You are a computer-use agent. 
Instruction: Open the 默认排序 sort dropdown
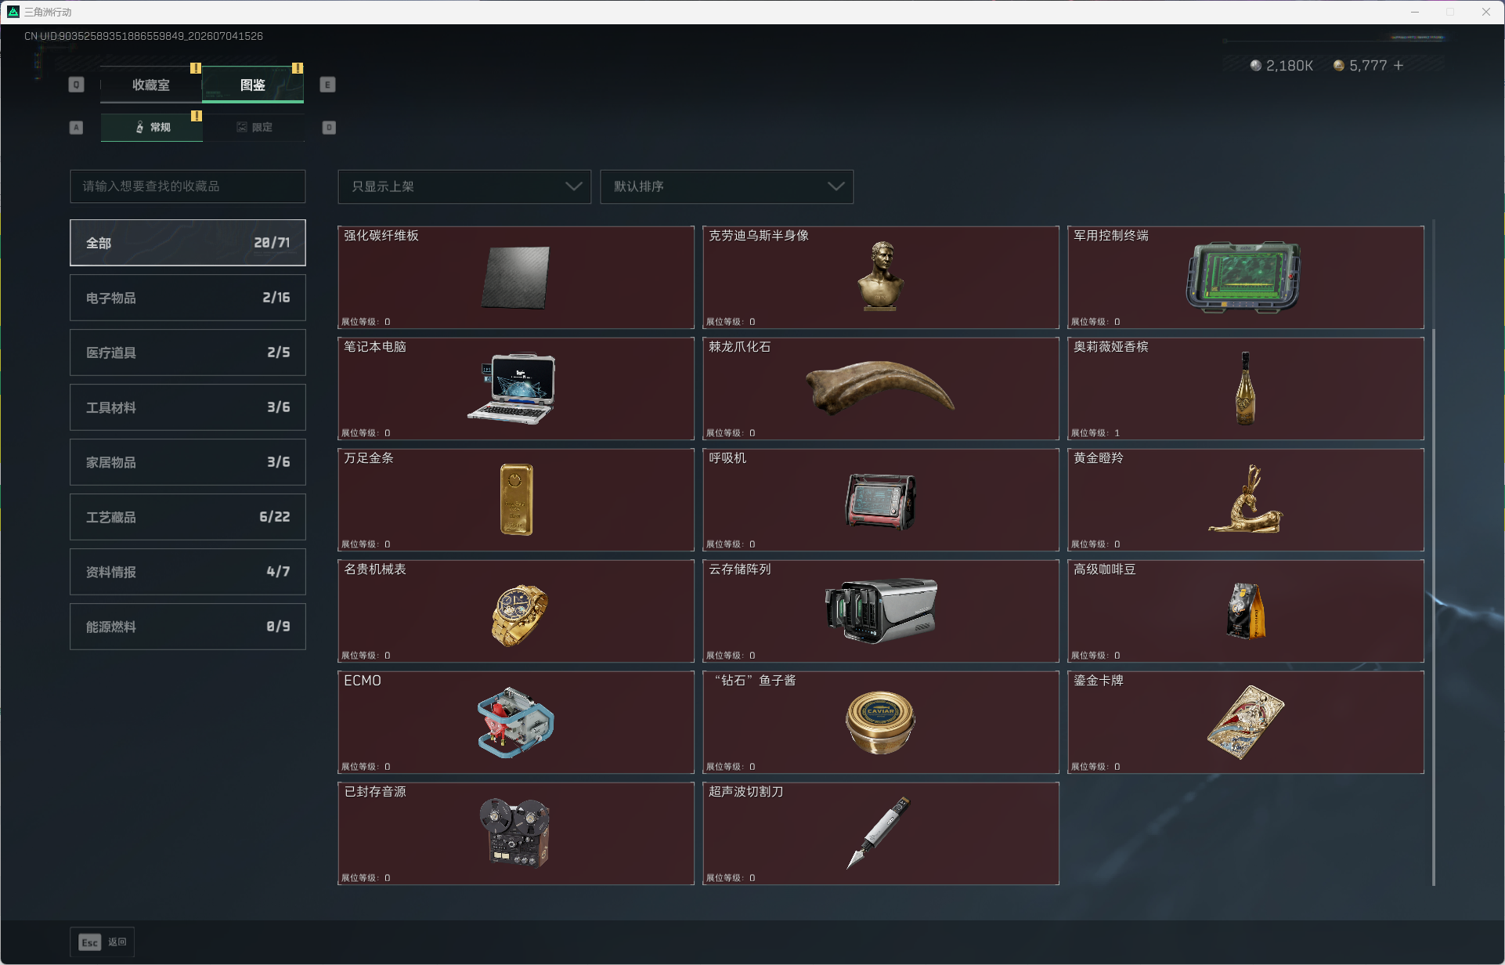(x=727, y=186)
